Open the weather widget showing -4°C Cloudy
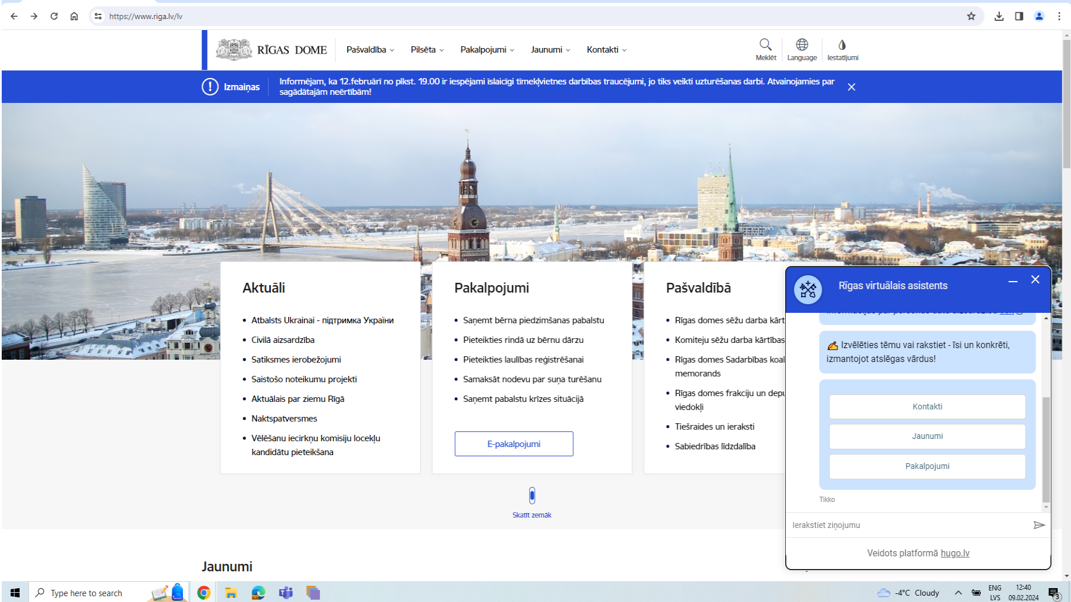 (908, 593)
